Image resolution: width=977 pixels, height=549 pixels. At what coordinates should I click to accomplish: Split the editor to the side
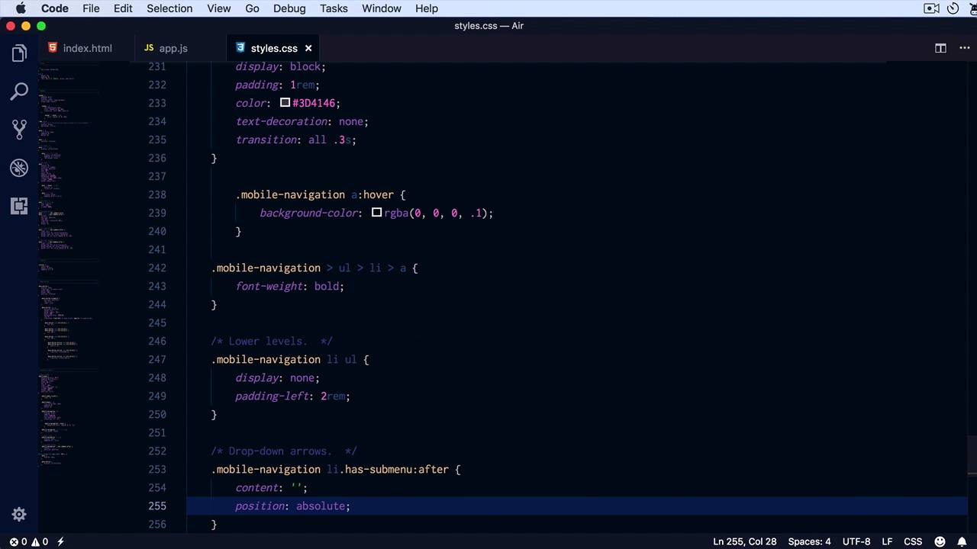940,48
